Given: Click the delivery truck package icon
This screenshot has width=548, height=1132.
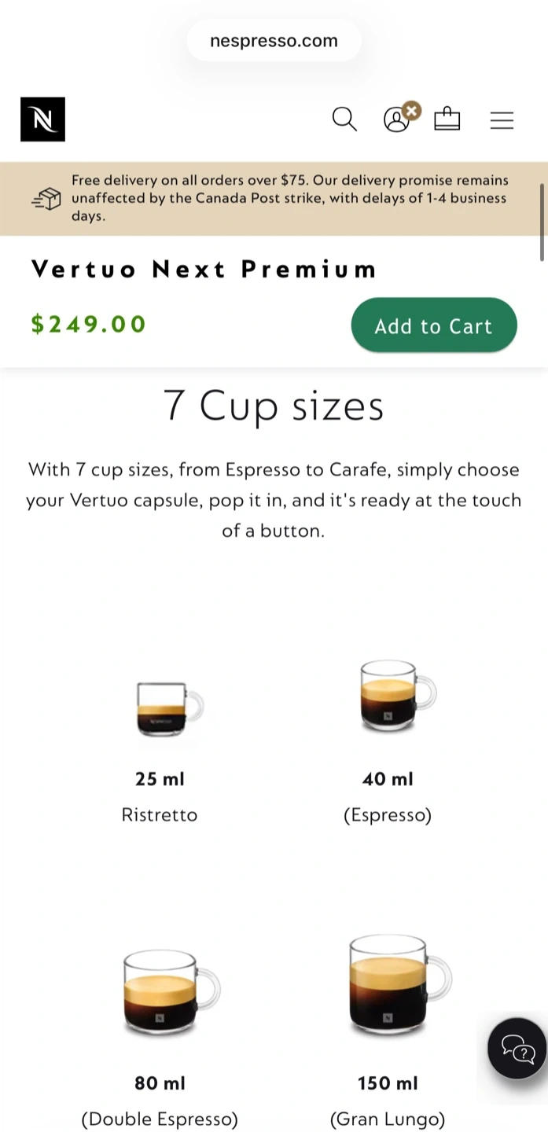Looking at the screenshot, I should pyautogui.click(x=47, y=199).
